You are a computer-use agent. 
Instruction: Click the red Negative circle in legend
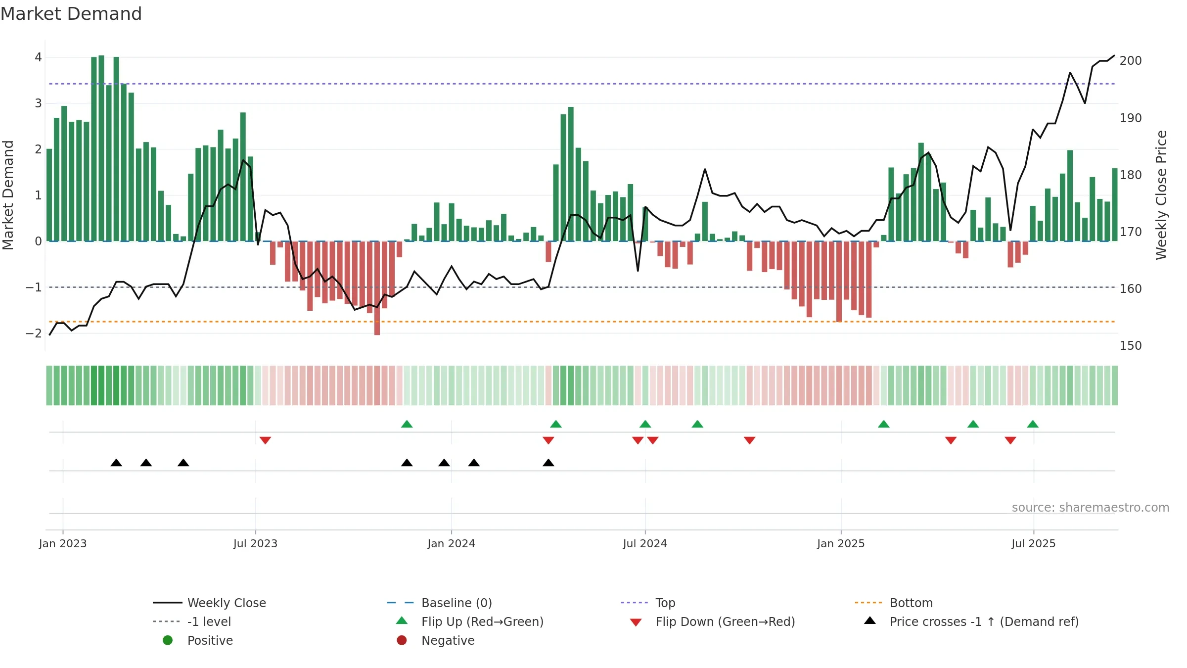point(402,640)
